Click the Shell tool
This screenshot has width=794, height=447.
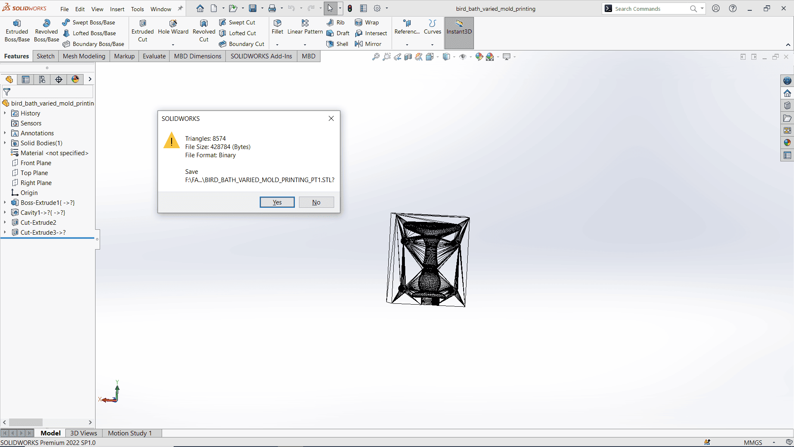(337, 44)
